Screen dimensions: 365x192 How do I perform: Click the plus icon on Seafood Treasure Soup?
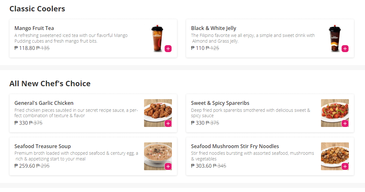pyautogui.click(x=168, y=167)
